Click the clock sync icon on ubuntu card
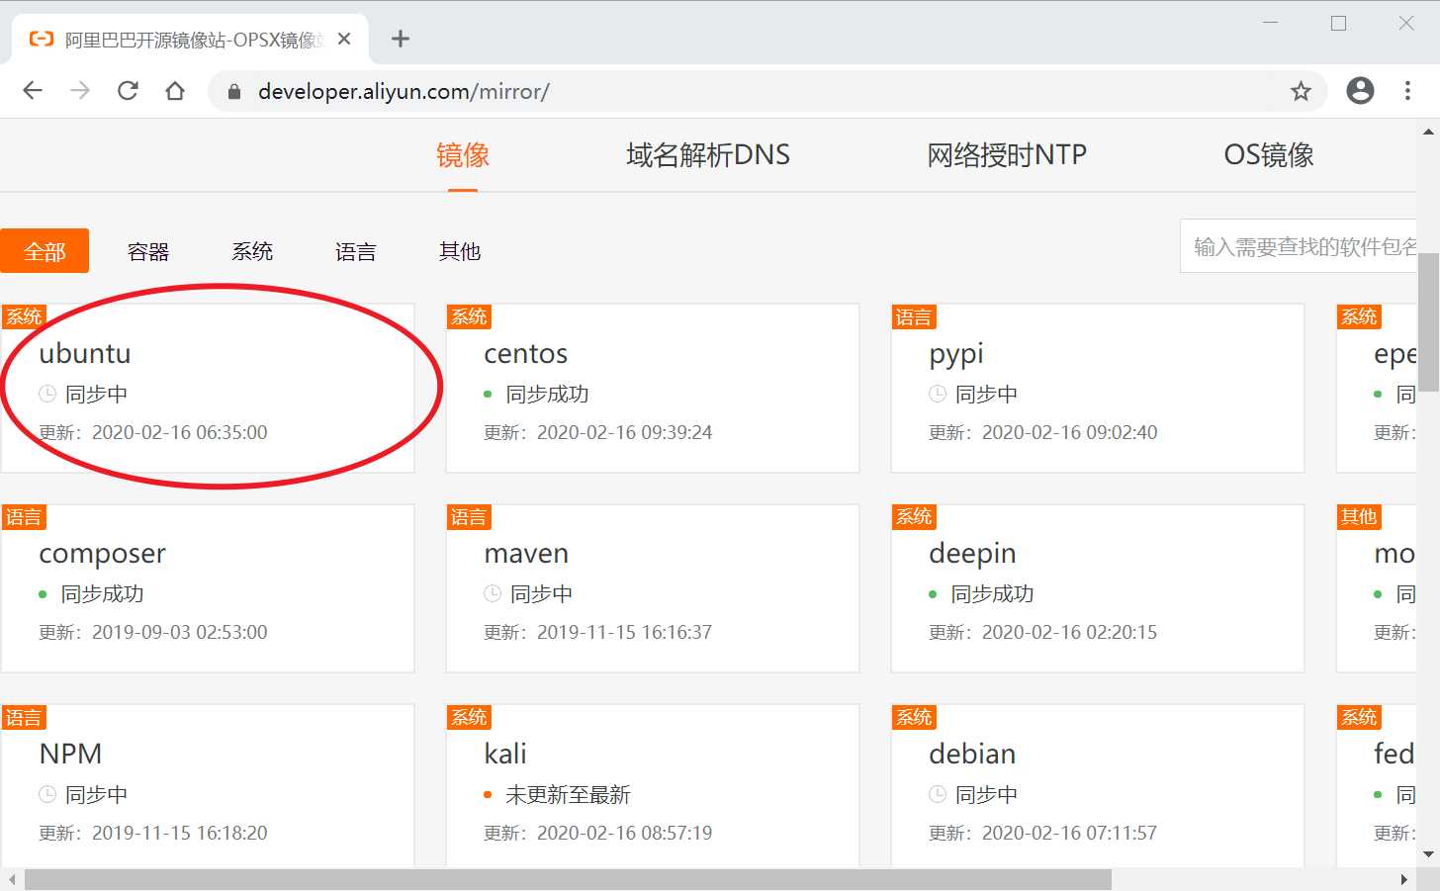The height and width of the screenshot is (891, 1440). [47, 394]
